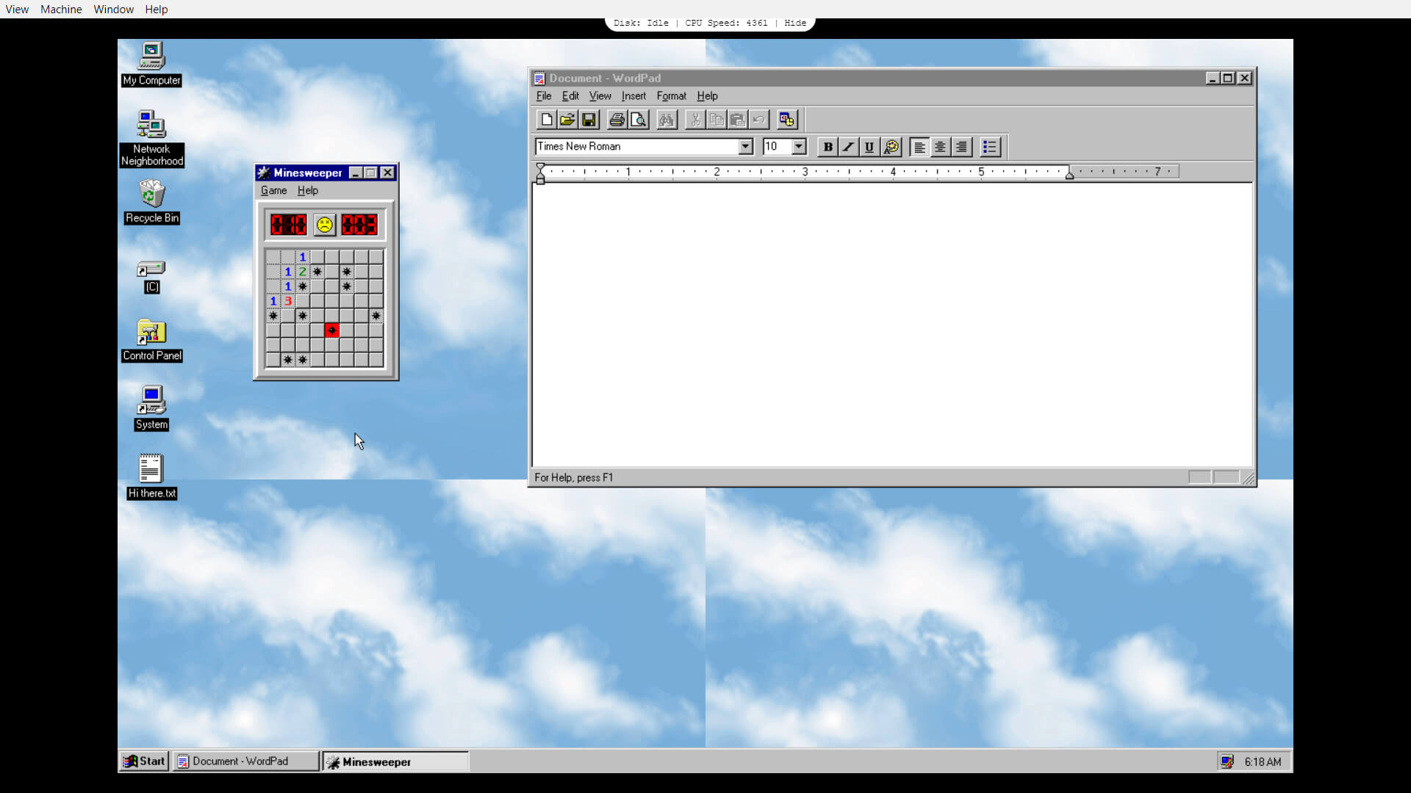Image resolution: width=1411 pixels, height=793 pixels.
Task: Click Hide in emulator status bar
Action: (x=795, y=23)
